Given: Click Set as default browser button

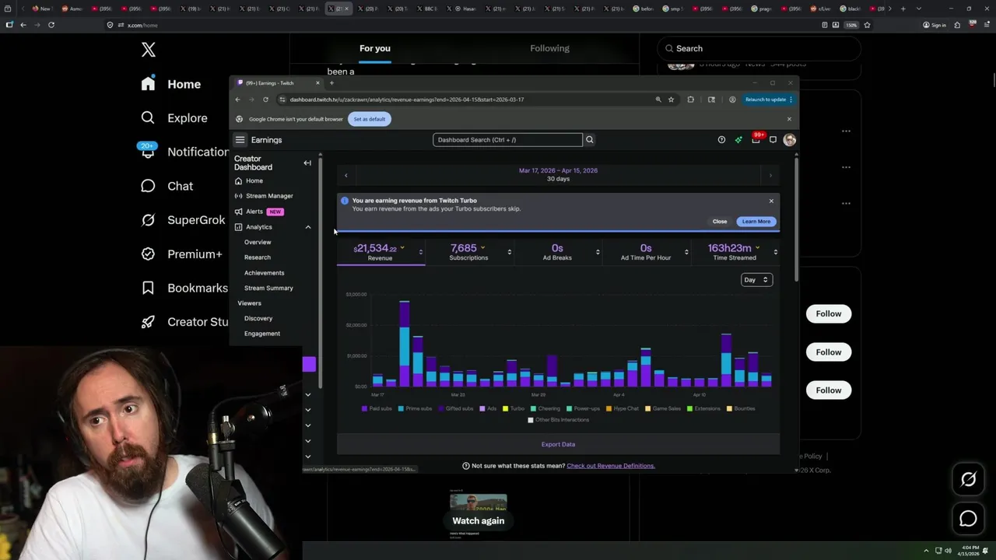Looking at the screenshot, I should click(x=370, y=119).
